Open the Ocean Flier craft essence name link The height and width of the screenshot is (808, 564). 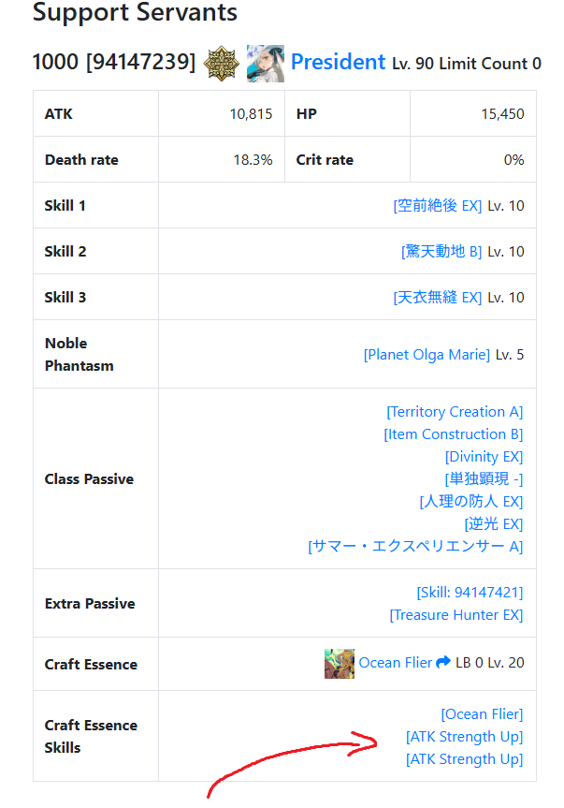coord(396,663)
